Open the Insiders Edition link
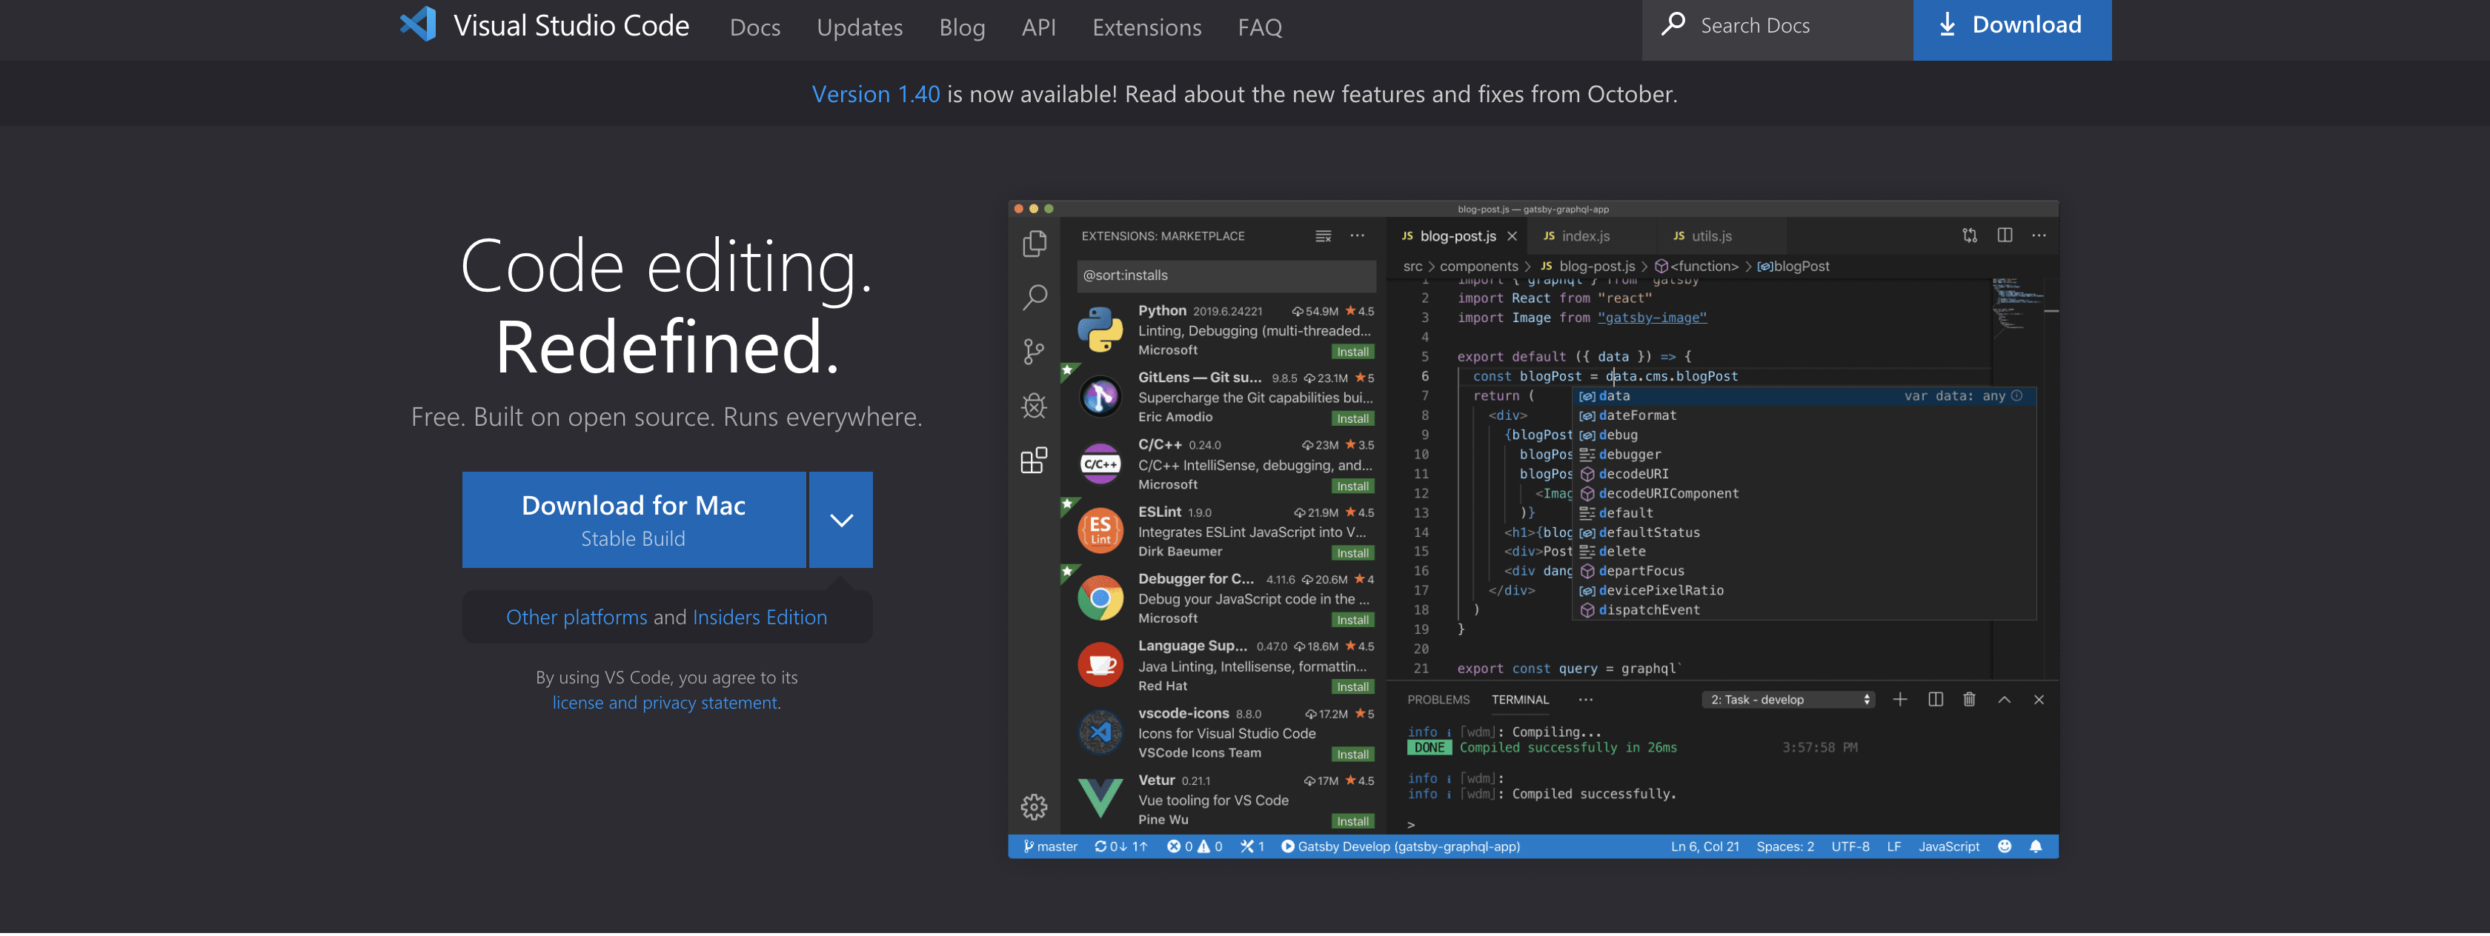Viewport: 2490px width, 936px height. click(x=759, y=618)
